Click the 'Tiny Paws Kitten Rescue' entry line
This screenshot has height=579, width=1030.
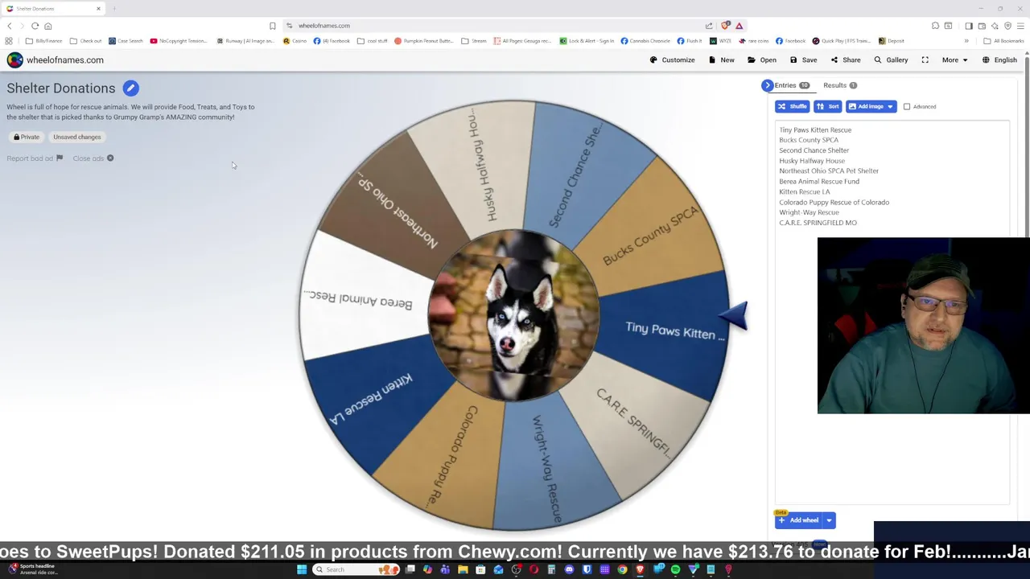(815, 129)
